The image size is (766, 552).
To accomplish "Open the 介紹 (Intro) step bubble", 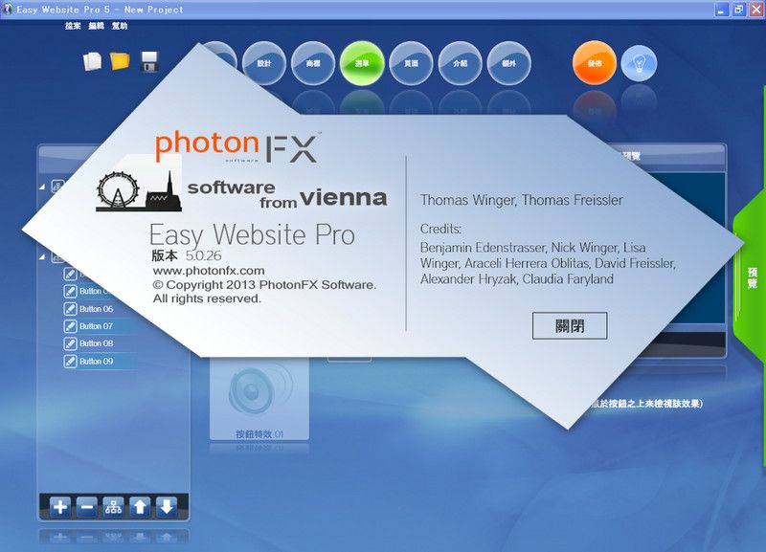I will pyautogui.click(x=461, y=63).
